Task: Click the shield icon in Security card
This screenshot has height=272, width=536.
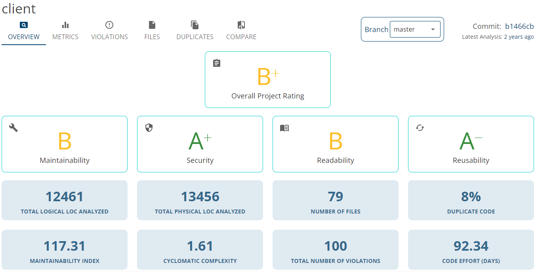Action: [149, 127]
